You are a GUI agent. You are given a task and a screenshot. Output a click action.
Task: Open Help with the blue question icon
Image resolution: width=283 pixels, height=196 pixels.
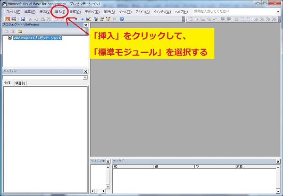pyautogui.click(x=122, y=19)
